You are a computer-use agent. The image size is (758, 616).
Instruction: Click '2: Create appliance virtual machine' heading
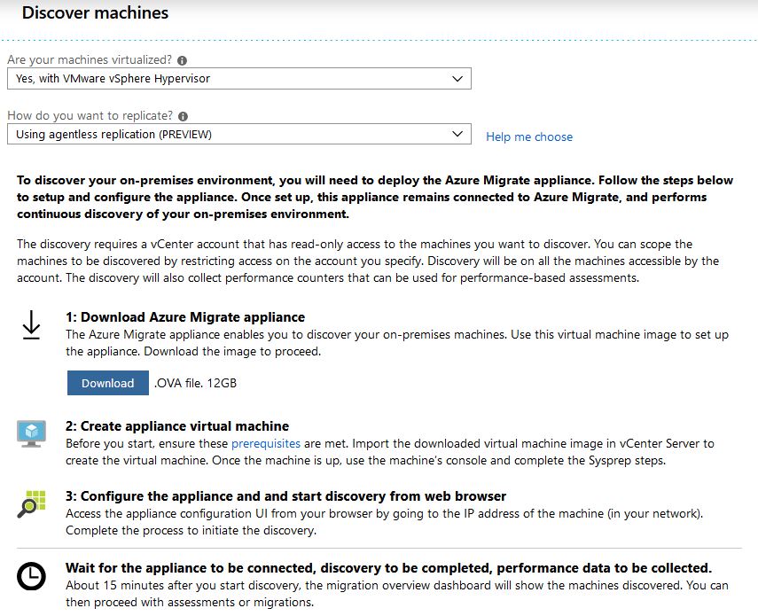177,426
